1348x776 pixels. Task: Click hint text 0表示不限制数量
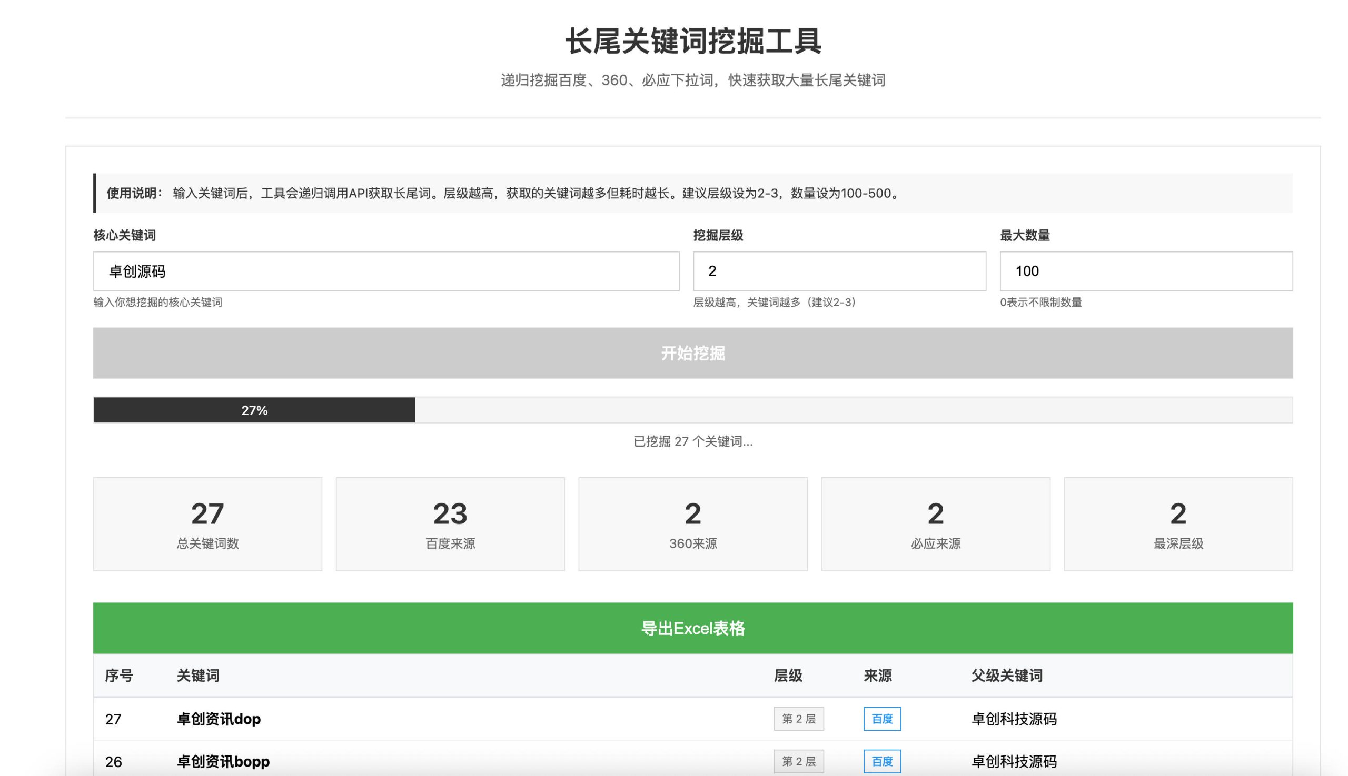point(1040,302)
